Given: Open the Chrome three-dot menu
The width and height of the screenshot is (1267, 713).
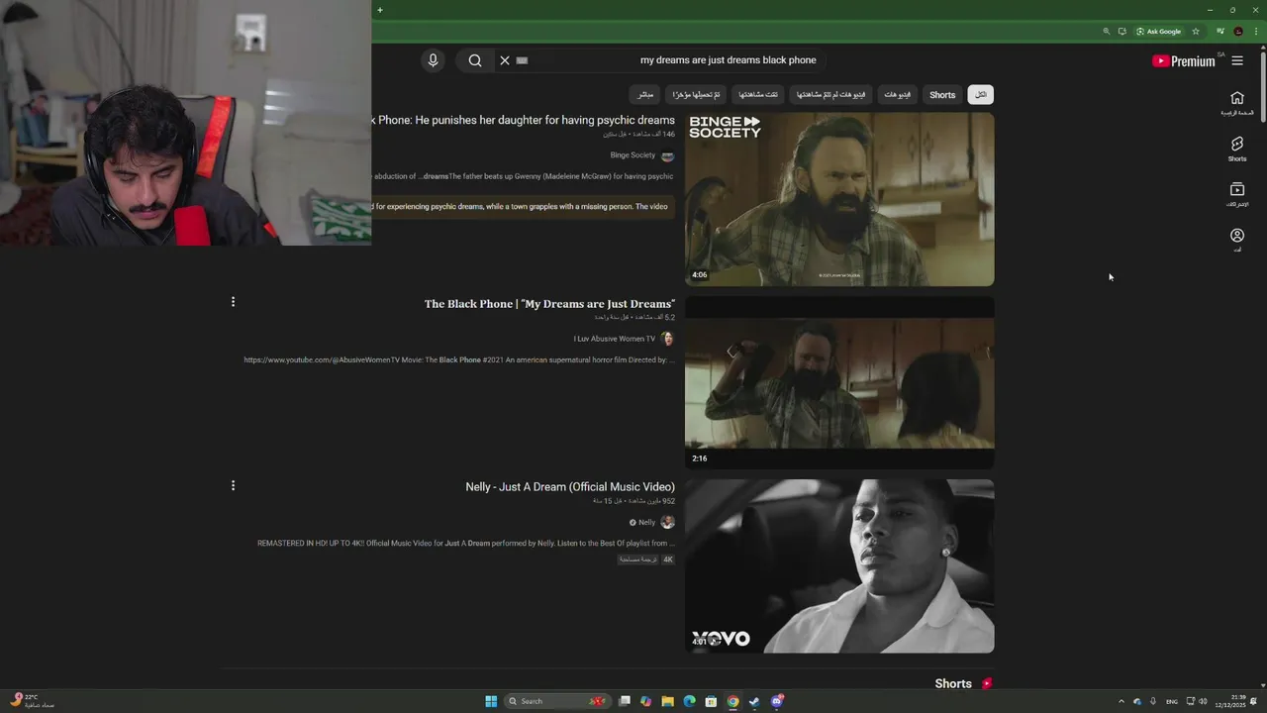Looking at the screenshot, I should 1254,32.
